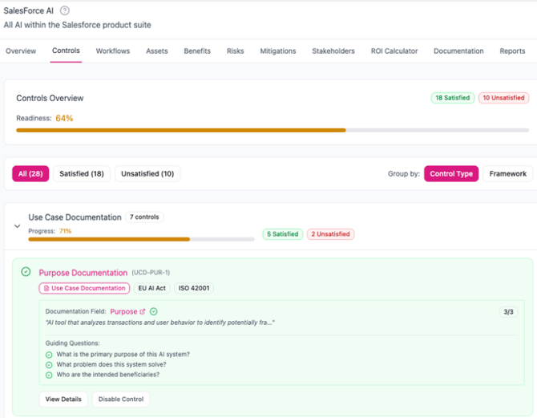Click the help question mark icon beside SalesForce AI
537x418 pixels.
65,10
